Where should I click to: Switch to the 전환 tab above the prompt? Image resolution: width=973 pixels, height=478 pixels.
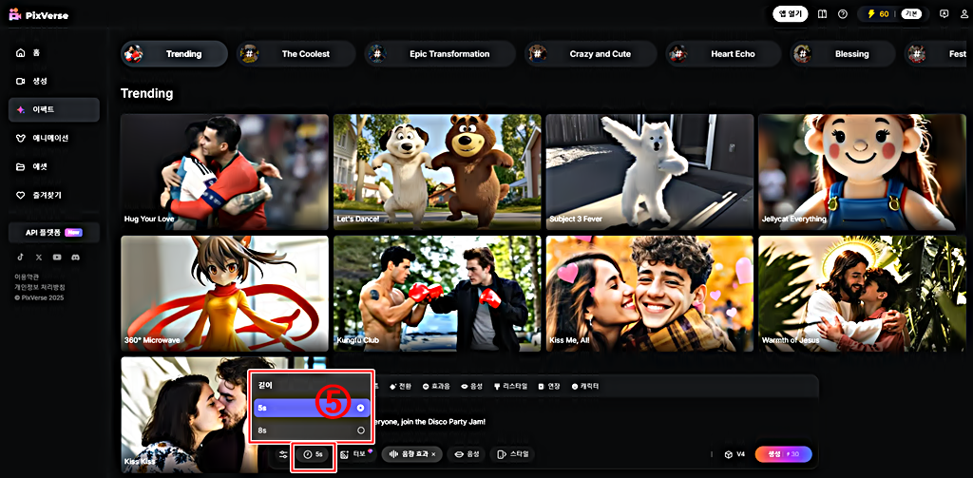[x=400, y=386]
